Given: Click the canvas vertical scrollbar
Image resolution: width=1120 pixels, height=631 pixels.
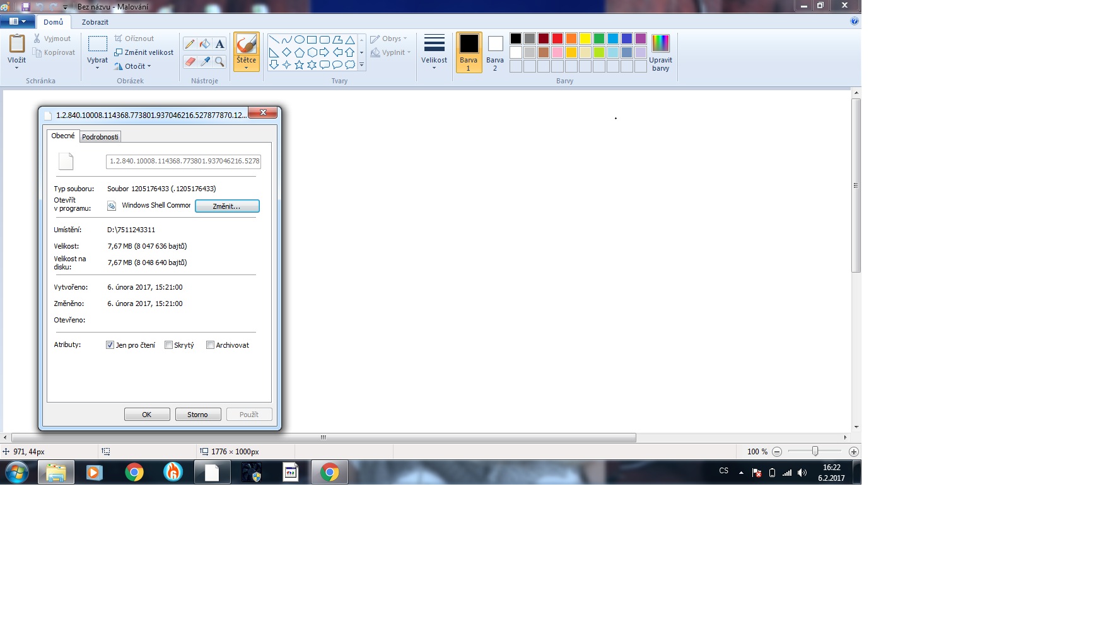Looking at the screenshot, I should (x=856, y=186).
